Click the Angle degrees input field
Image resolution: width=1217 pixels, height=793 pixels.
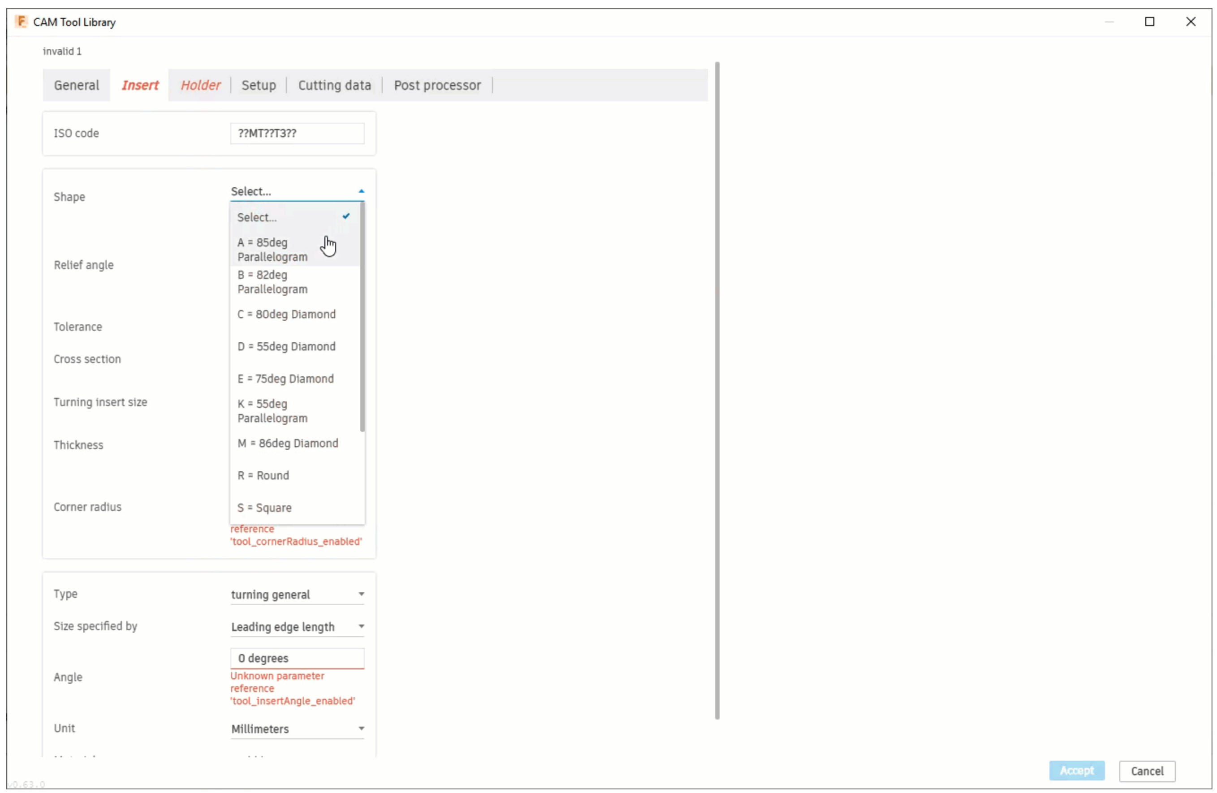297,659
